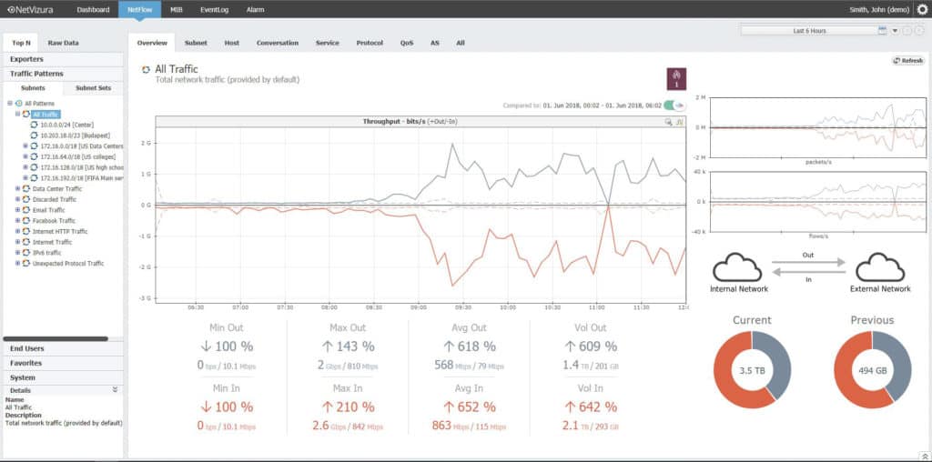Screen dimensions: 932x462
Task: Expand the 172.16.0.0/18 US Data Centers node
Action: coord(25,146)
